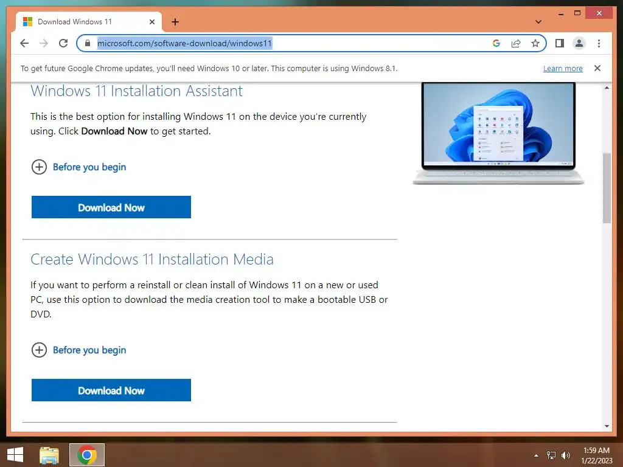This screenshot has width=623, height=467.
Task: Open a new tab with the plus button
Action: tap(175, 22)
